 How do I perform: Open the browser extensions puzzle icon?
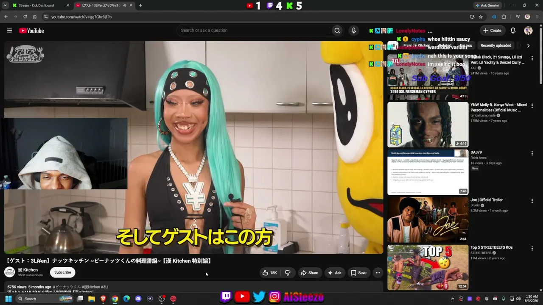point(504,17)
